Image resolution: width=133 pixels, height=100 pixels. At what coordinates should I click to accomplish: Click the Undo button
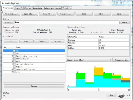coord(84,14)
